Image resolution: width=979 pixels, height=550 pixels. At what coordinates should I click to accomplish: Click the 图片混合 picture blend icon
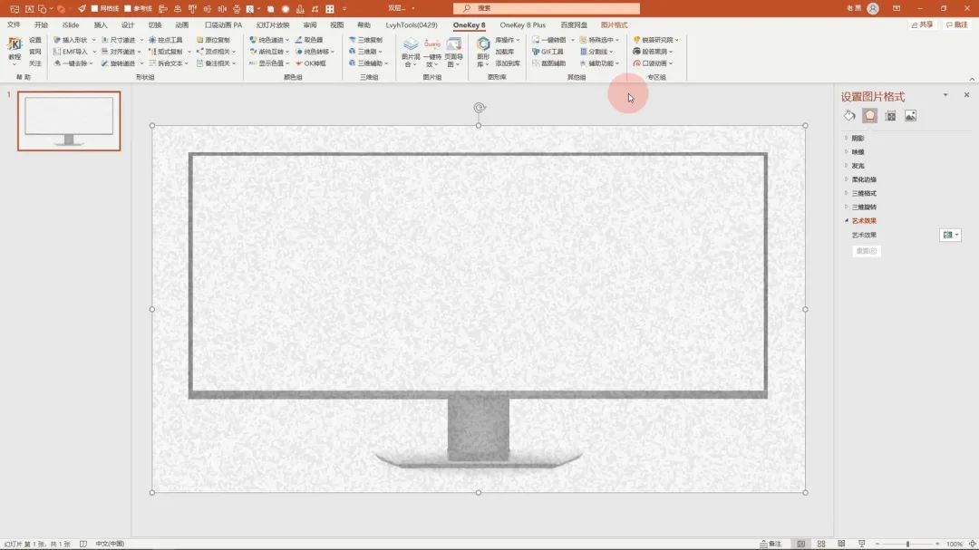[411, 51]
